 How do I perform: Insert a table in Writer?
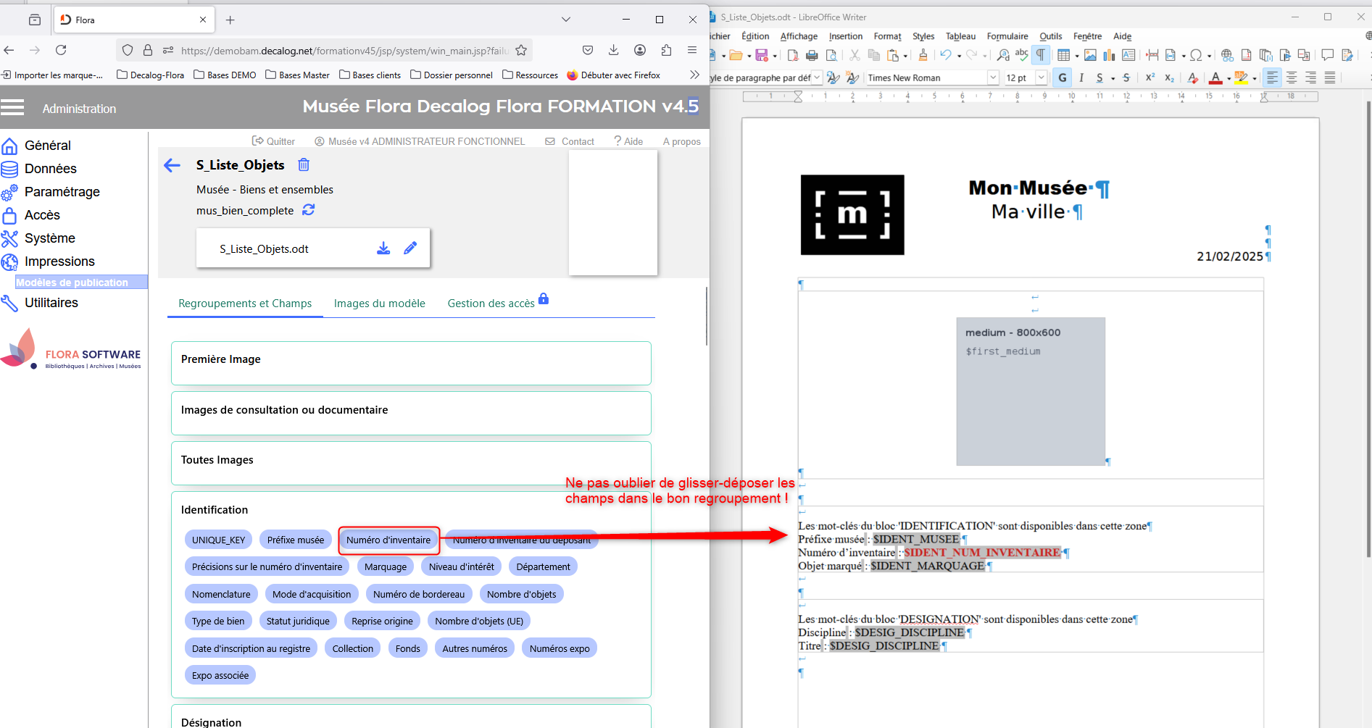coord(1063,55)
